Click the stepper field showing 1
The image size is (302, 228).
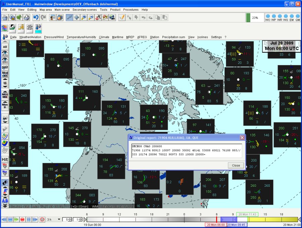pyautogui.click(x=78, y=219)
